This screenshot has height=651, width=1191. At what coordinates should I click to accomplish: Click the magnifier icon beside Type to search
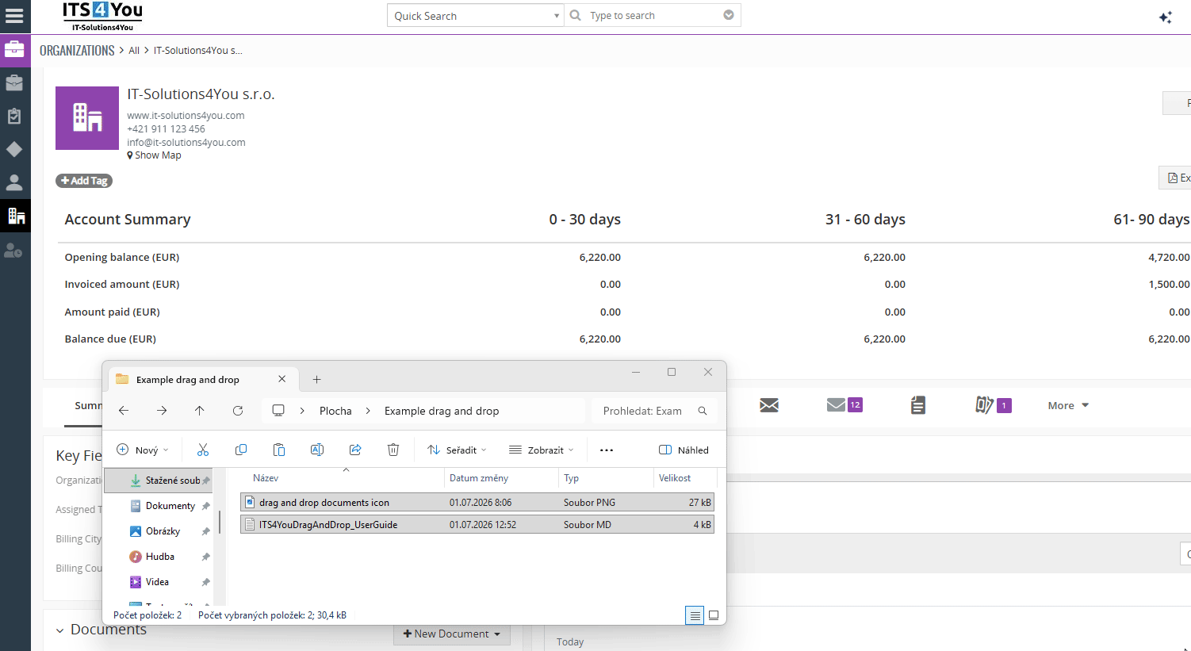point(576,15)
